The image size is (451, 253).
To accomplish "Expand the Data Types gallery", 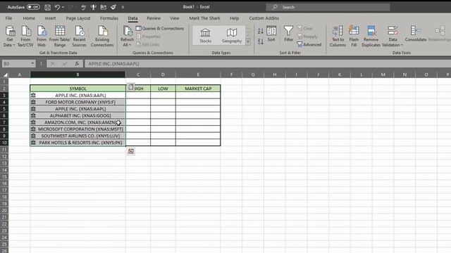I will click(x=248, y=42).
